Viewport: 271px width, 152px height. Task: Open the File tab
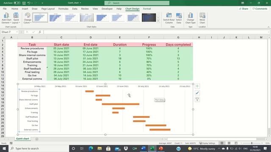5,8
